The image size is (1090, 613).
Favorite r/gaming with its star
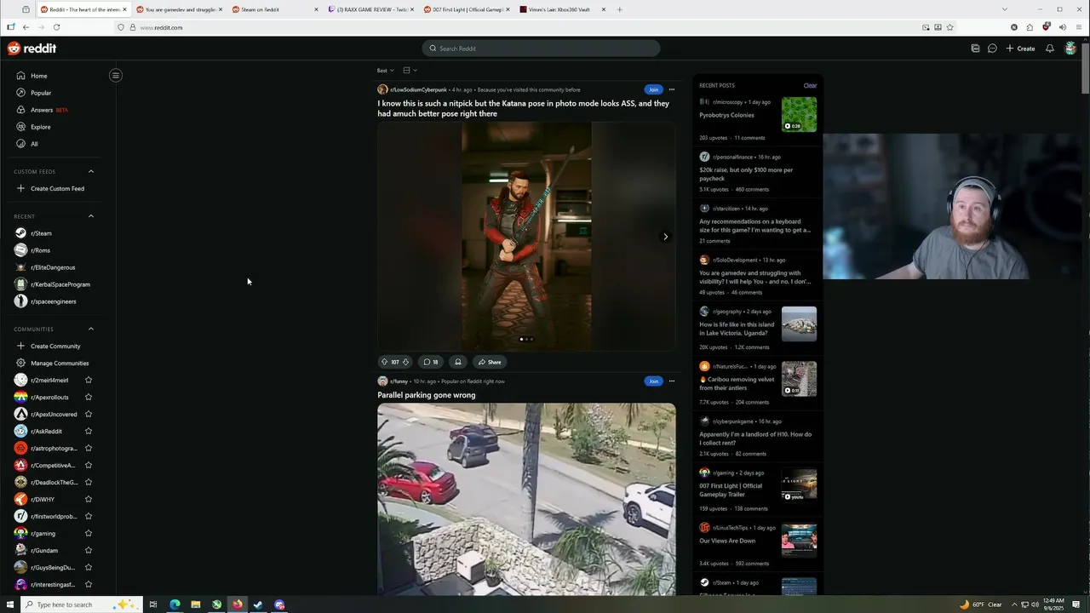click(x=89, y=533)
